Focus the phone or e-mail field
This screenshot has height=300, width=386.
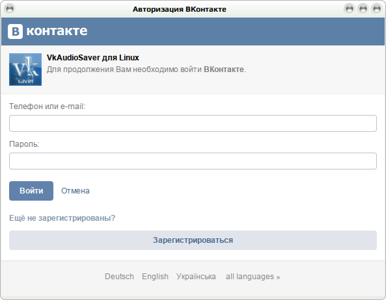pyautogui.click(x=193, y=123)
